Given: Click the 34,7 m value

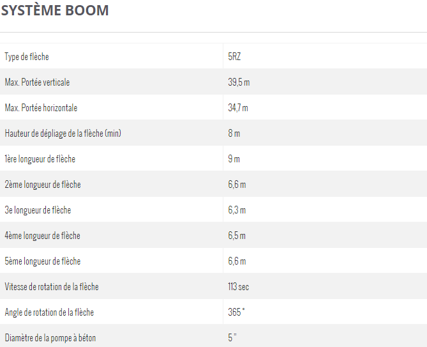Looking at the screenshot, I should tap(238, 108).
